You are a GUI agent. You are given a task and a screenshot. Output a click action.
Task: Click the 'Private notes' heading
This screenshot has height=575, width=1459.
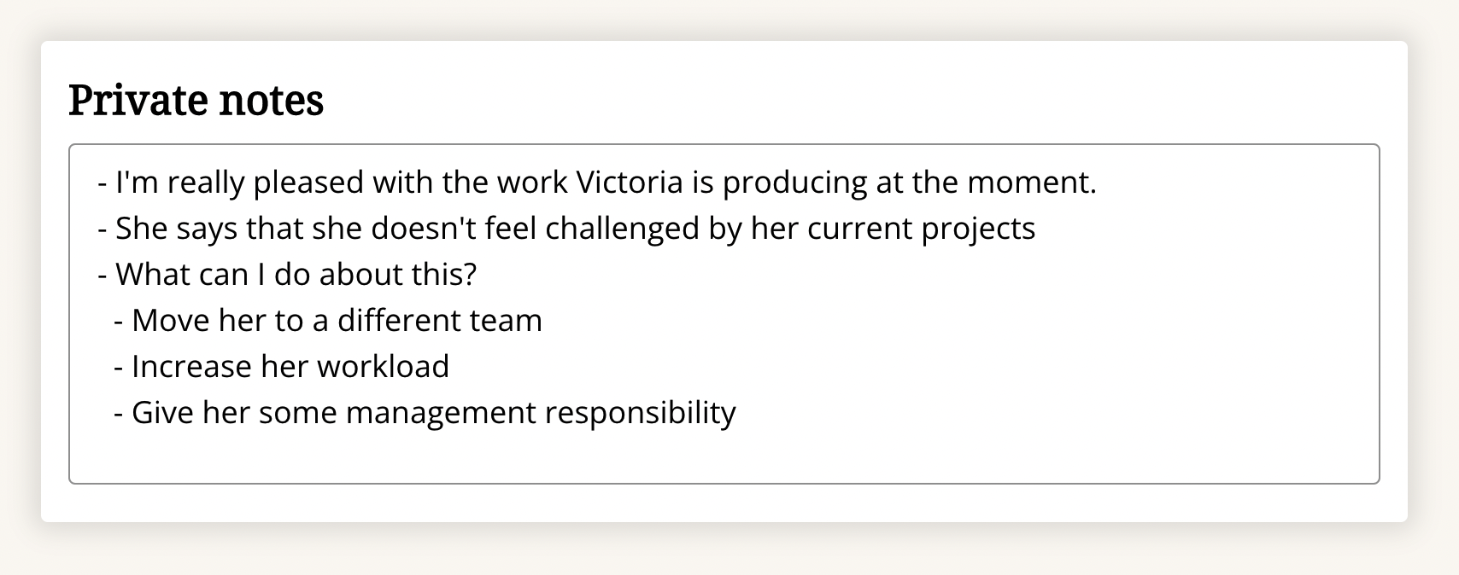(x=196, y=100)
